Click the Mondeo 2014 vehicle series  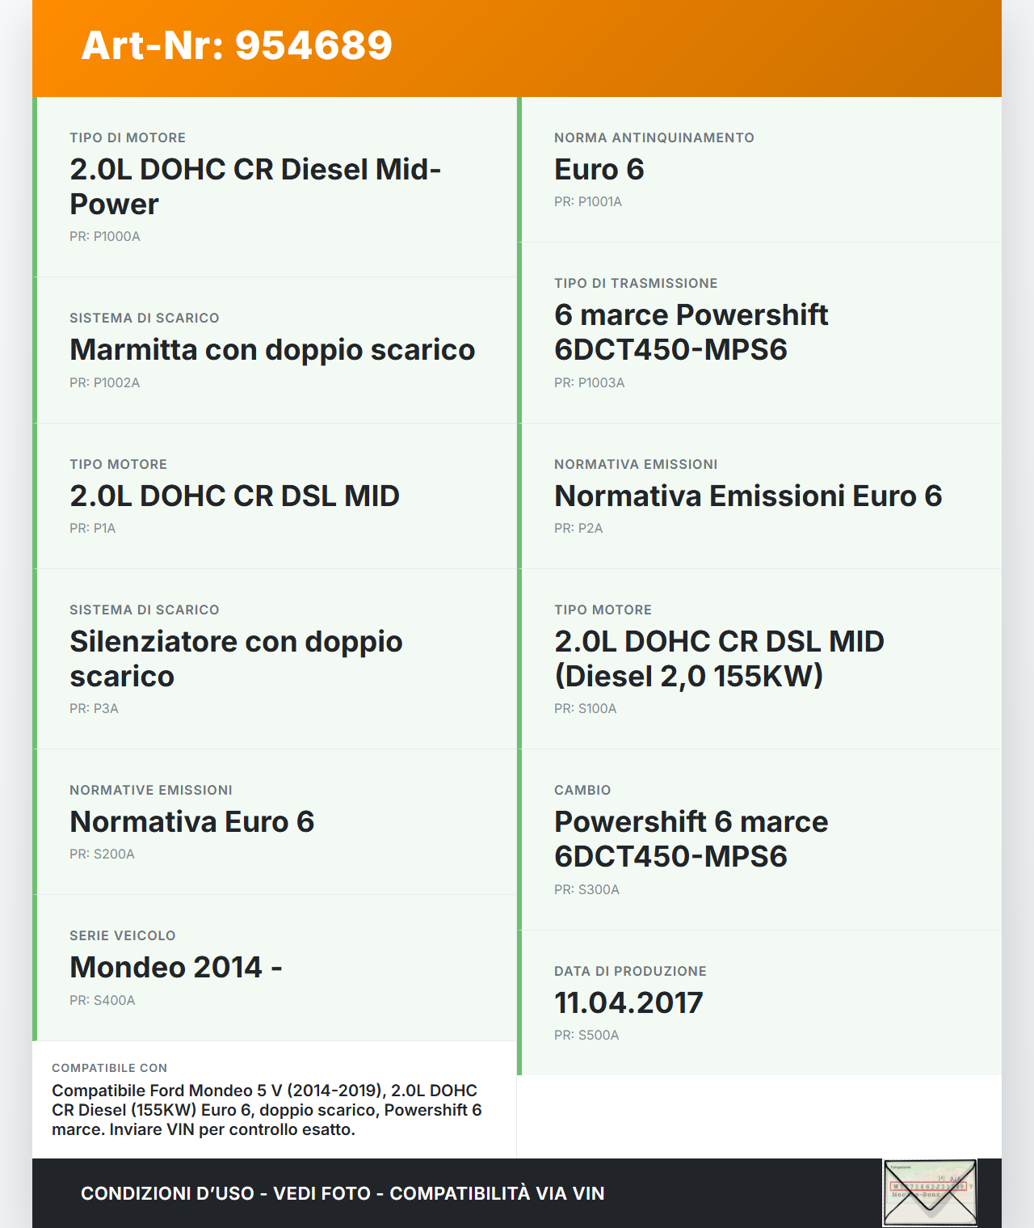point(176,968)
